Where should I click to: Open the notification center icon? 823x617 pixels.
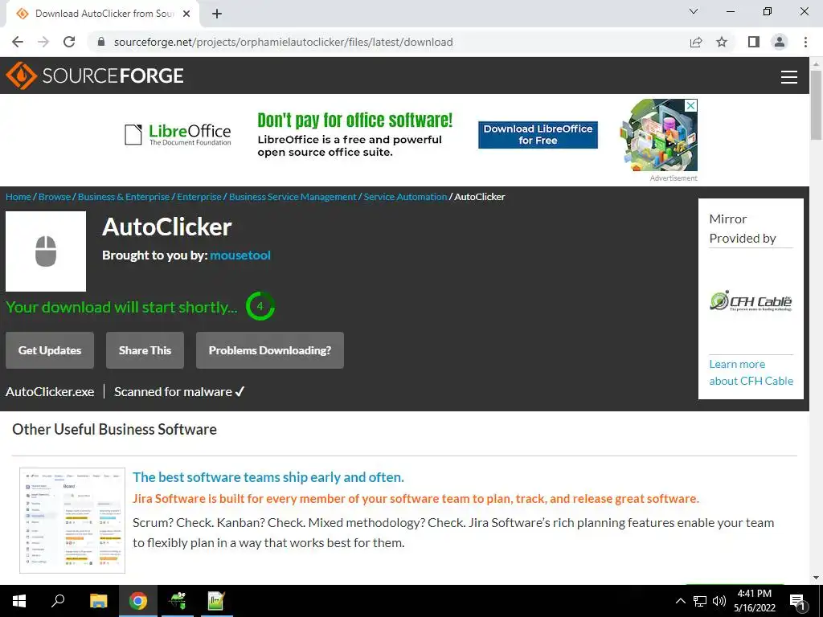(x=798, y=602)
